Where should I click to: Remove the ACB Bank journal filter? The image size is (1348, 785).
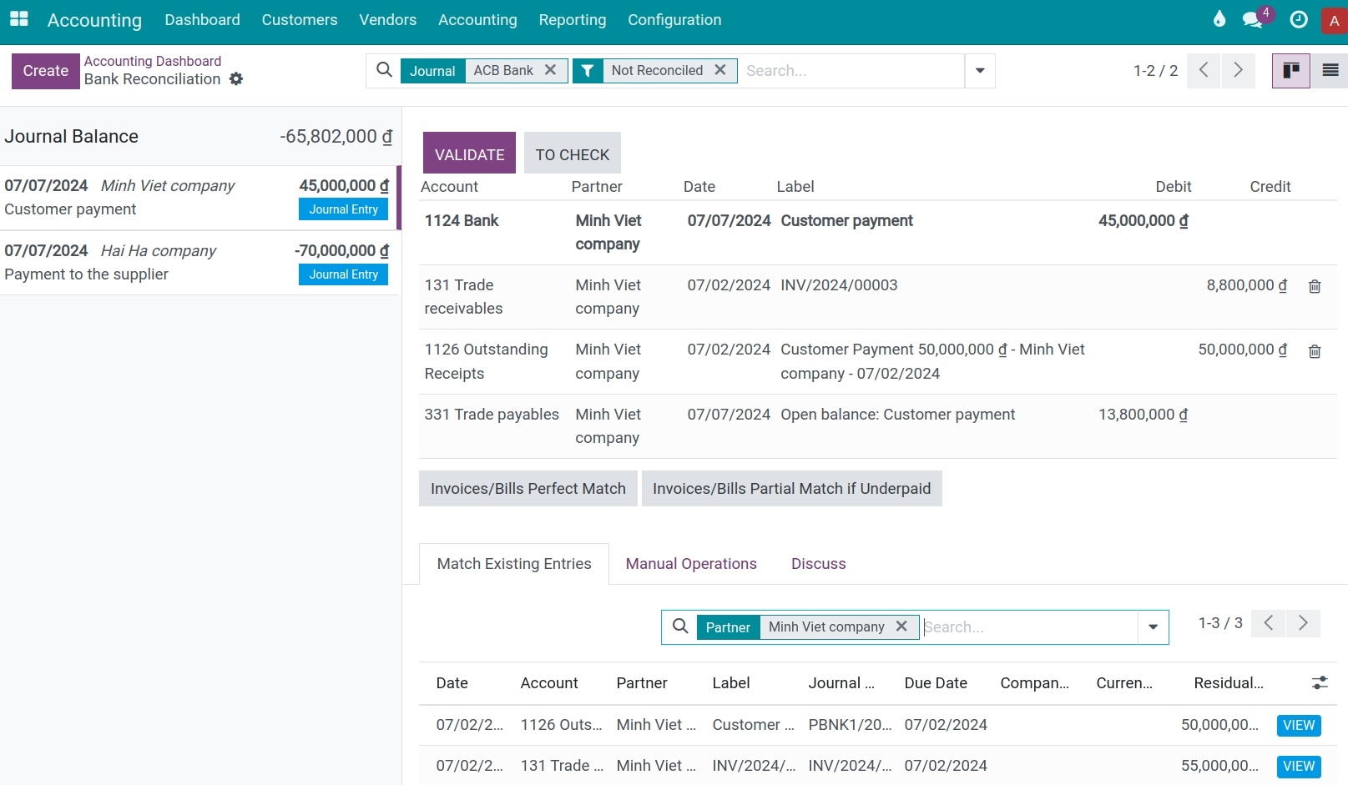click(550, 70)
